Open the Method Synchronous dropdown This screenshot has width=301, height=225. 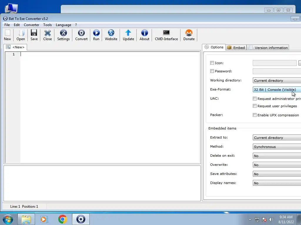click(x=277, y=146)
